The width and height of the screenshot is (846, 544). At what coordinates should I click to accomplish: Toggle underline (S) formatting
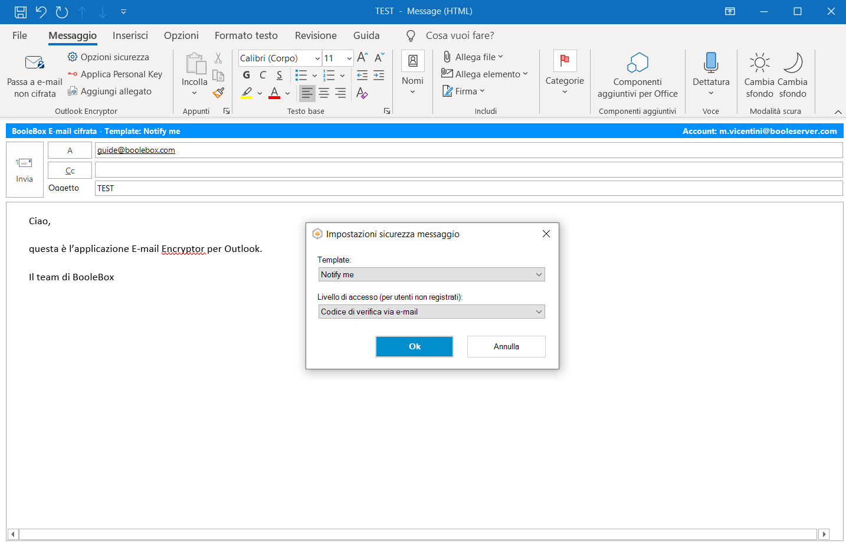(x=280, y=75)
